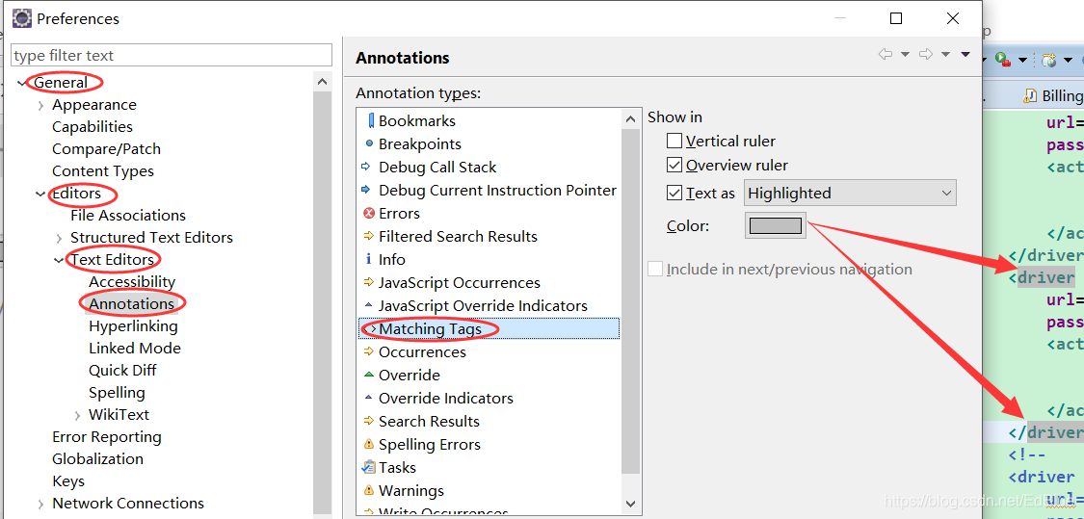Screen dimensions: 1084x519
Task: Click the Billing editor tab icon
Action: (1031, 96)
